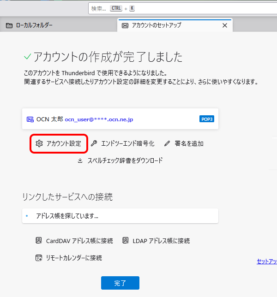
Task: Click the download icon for spell check dictionary
Action: click(x=80, y=160)
